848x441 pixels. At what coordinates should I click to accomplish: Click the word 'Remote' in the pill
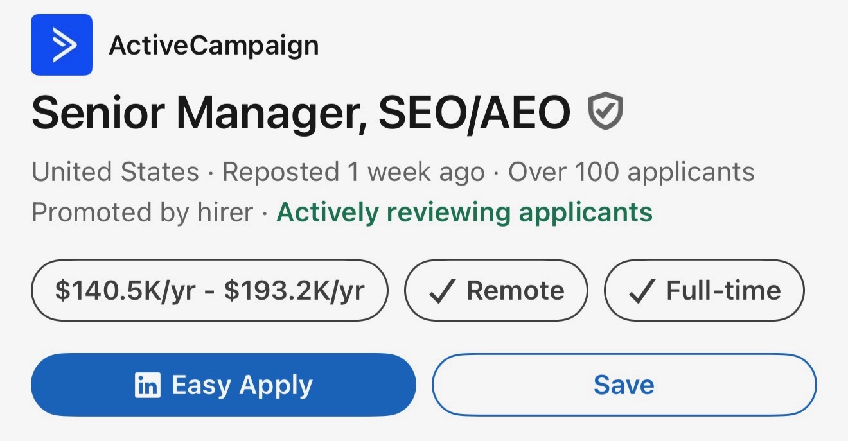515,291
